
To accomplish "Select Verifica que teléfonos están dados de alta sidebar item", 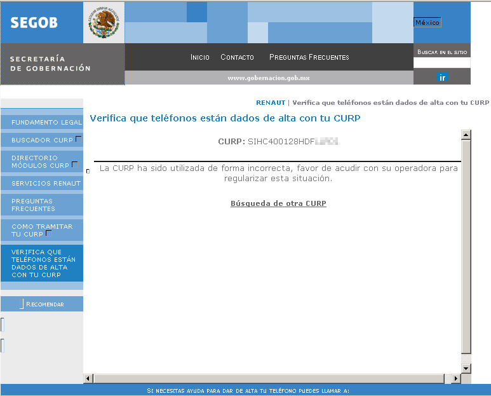I will (42, 263).
